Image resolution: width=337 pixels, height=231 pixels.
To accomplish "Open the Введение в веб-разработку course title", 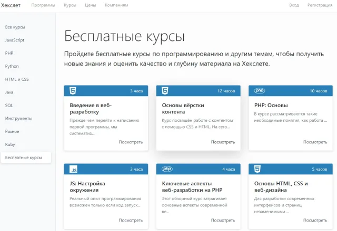I will 91,109.
